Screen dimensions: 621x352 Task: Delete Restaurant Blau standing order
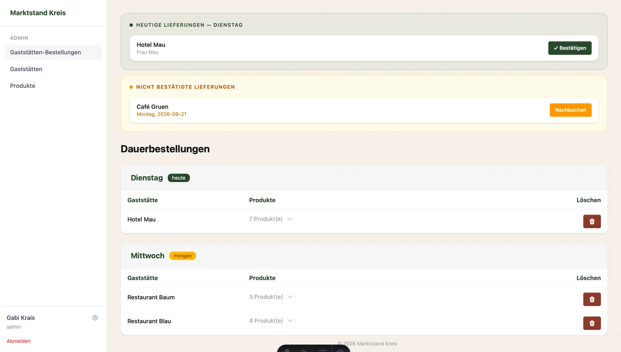(592, 323)
